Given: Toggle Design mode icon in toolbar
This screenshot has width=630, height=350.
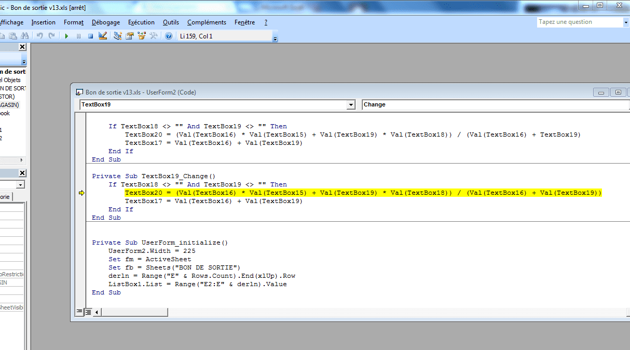Looking at the screenshot, I should 103,36.
